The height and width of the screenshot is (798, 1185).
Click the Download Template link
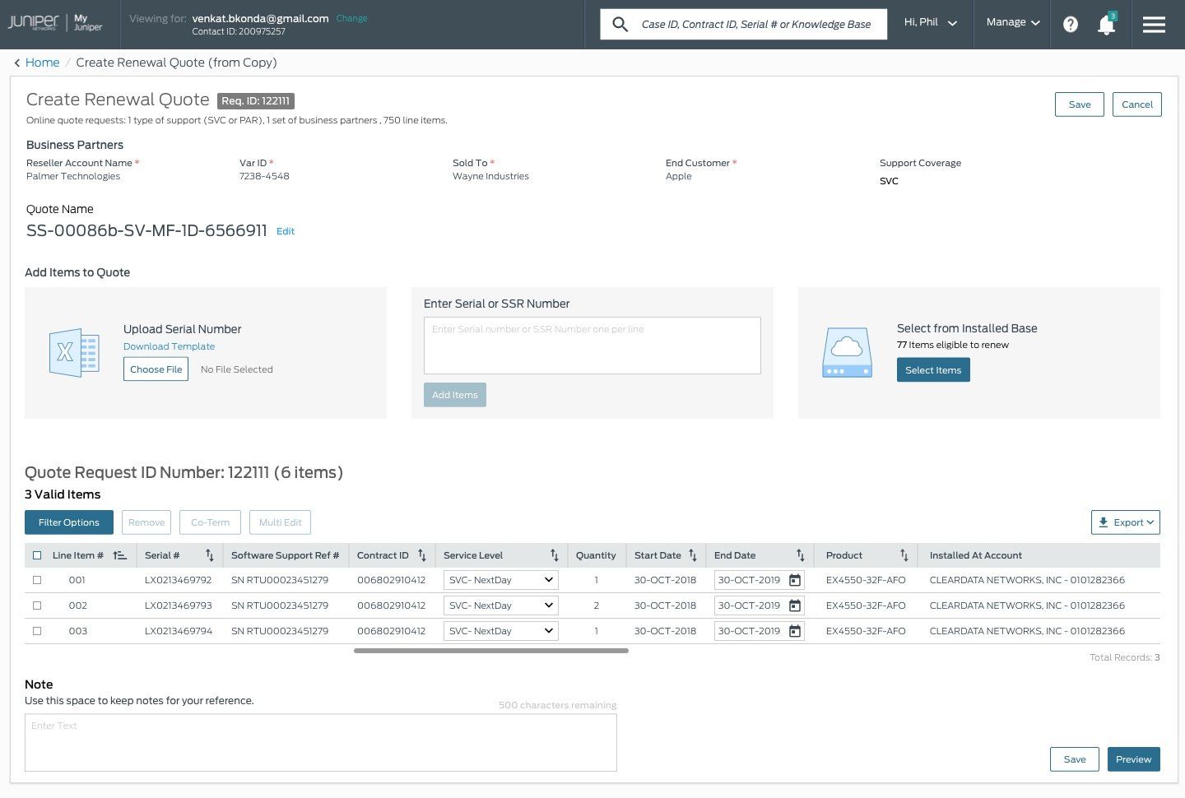[169, 346]
